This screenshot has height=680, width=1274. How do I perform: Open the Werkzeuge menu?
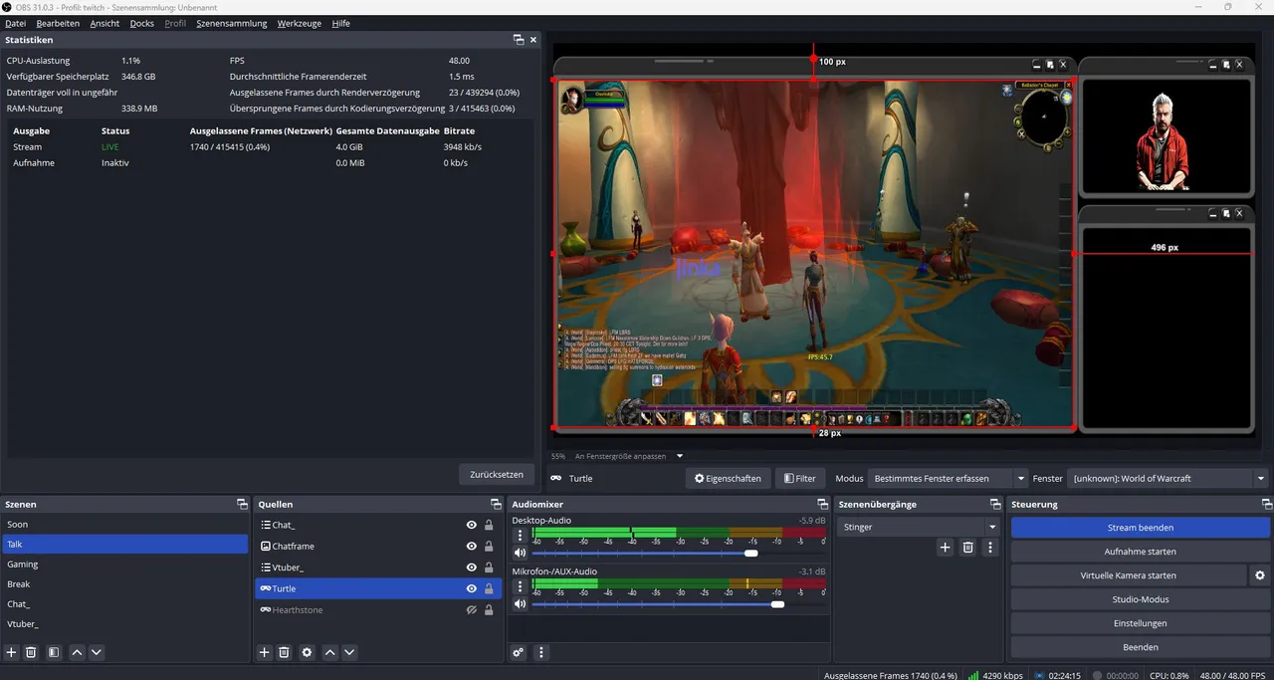pyautogui.click(x=300, y=23)
